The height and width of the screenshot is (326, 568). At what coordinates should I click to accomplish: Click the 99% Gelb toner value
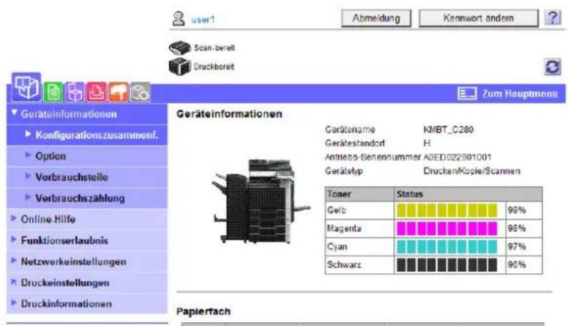click(517, 210)
